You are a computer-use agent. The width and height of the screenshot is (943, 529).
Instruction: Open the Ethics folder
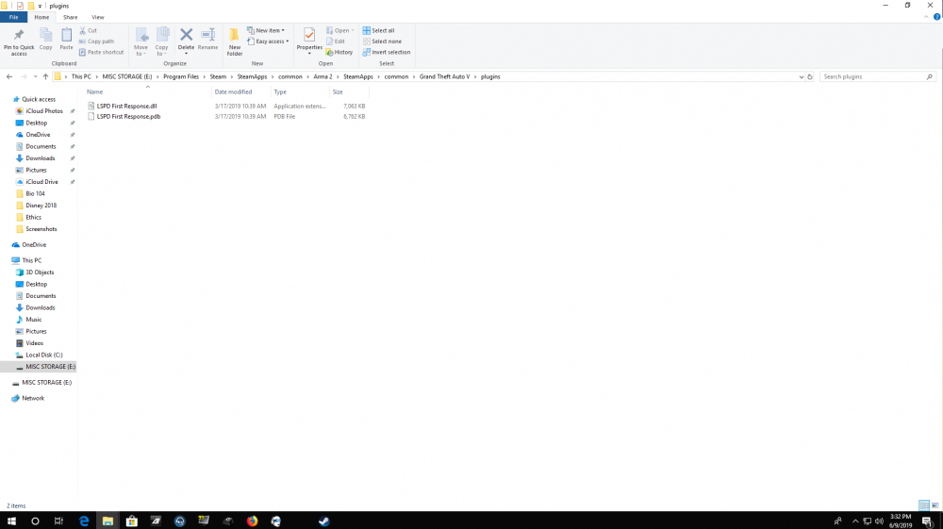33,217
